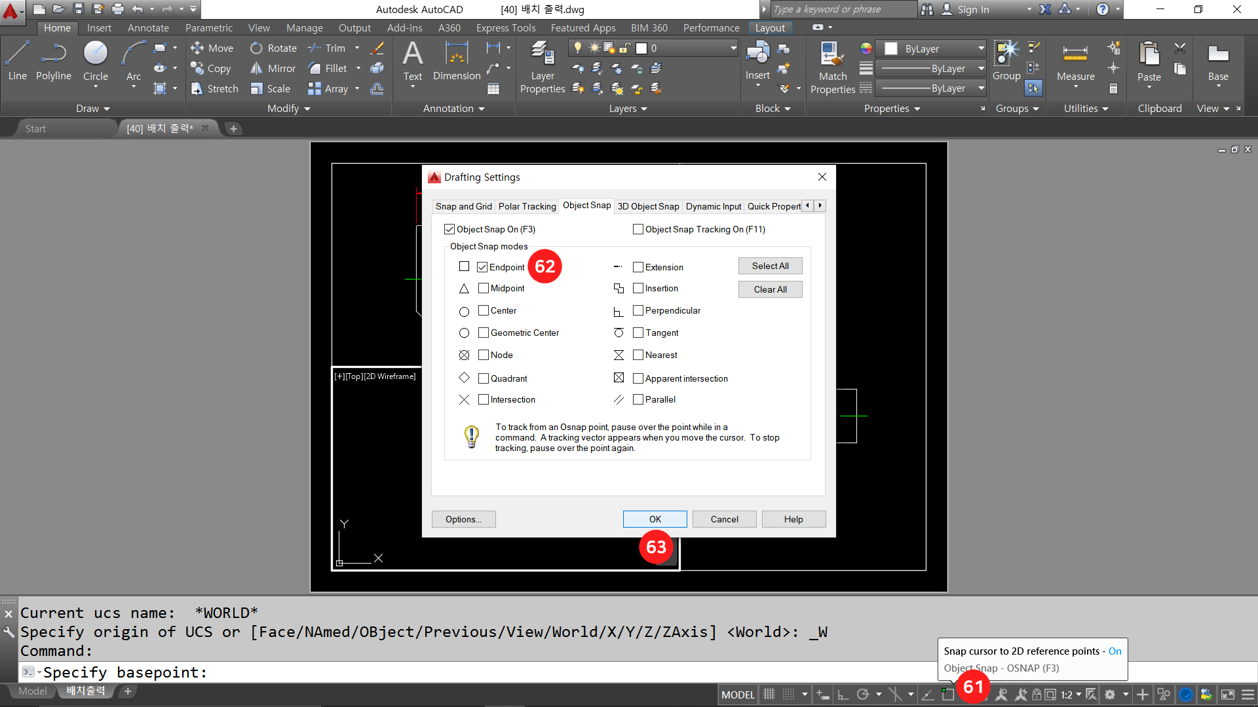Check the Perpendicular snap option

click(x=638, y=310)
